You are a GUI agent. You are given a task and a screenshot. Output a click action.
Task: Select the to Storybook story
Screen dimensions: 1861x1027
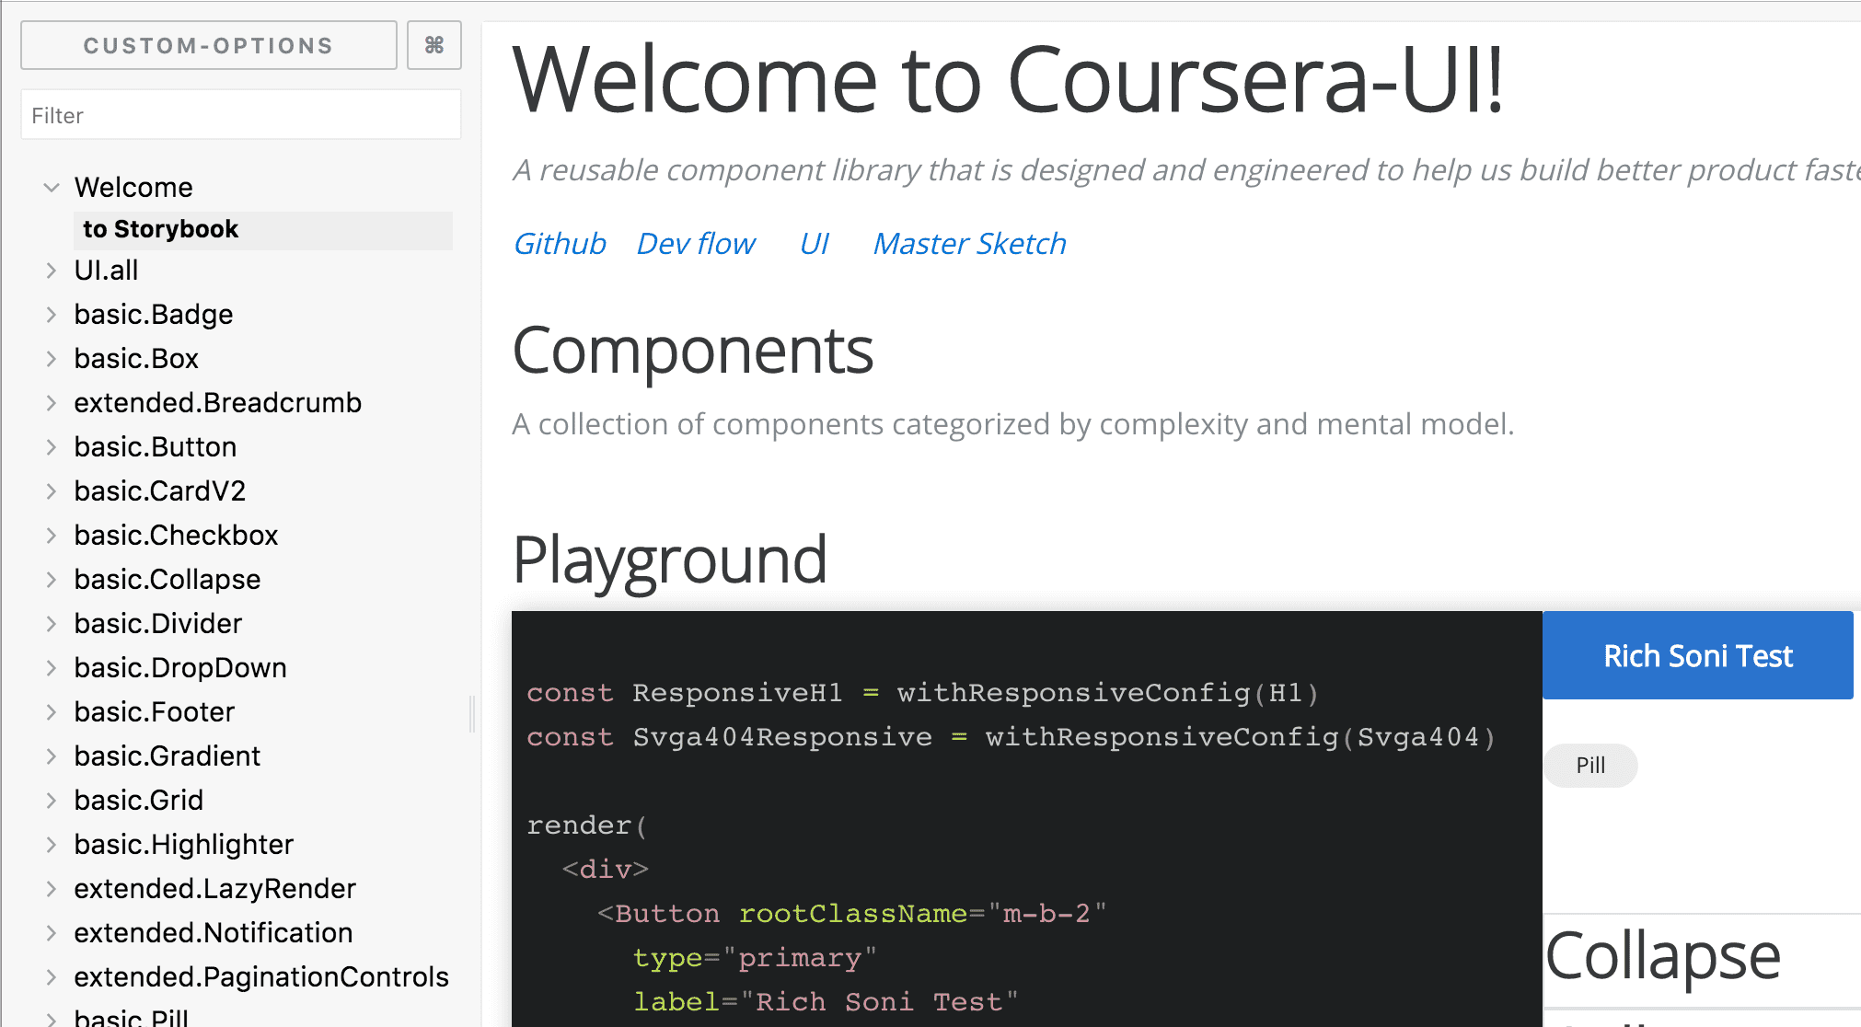pos(263,230)
